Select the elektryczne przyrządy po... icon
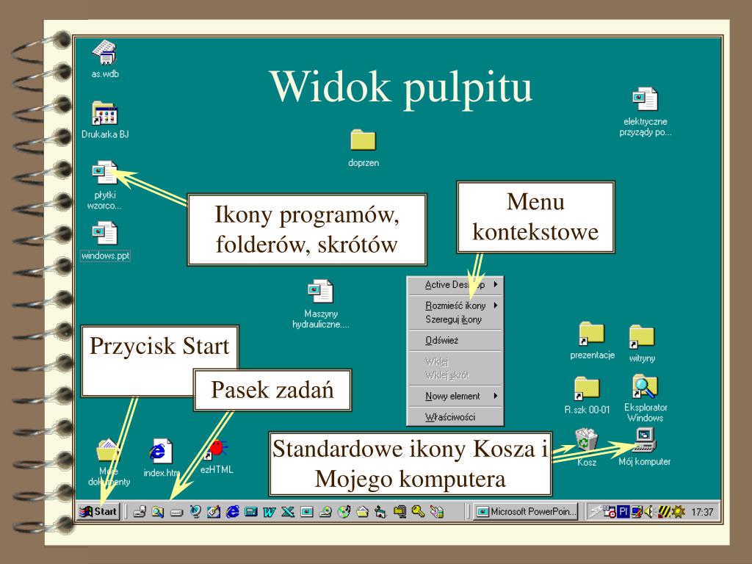This screenshot has width=752, height=564. 645,112
